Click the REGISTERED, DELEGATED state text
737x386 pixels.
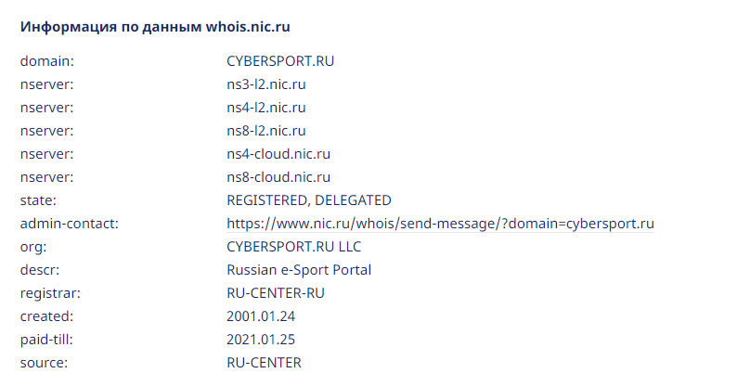pyautogui.click(x=308, y=200)
